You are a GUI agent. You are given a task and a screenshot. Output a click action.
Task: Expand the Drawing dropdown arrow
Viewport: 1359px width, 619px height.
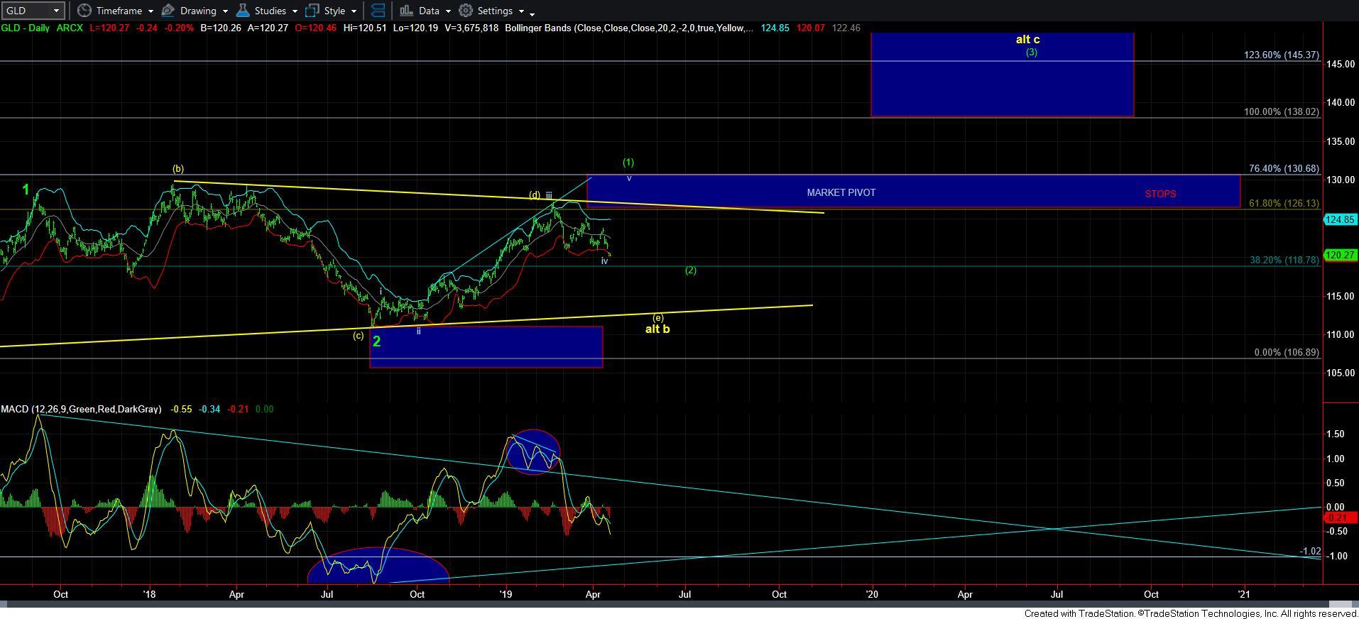click(x=225, y=11)
